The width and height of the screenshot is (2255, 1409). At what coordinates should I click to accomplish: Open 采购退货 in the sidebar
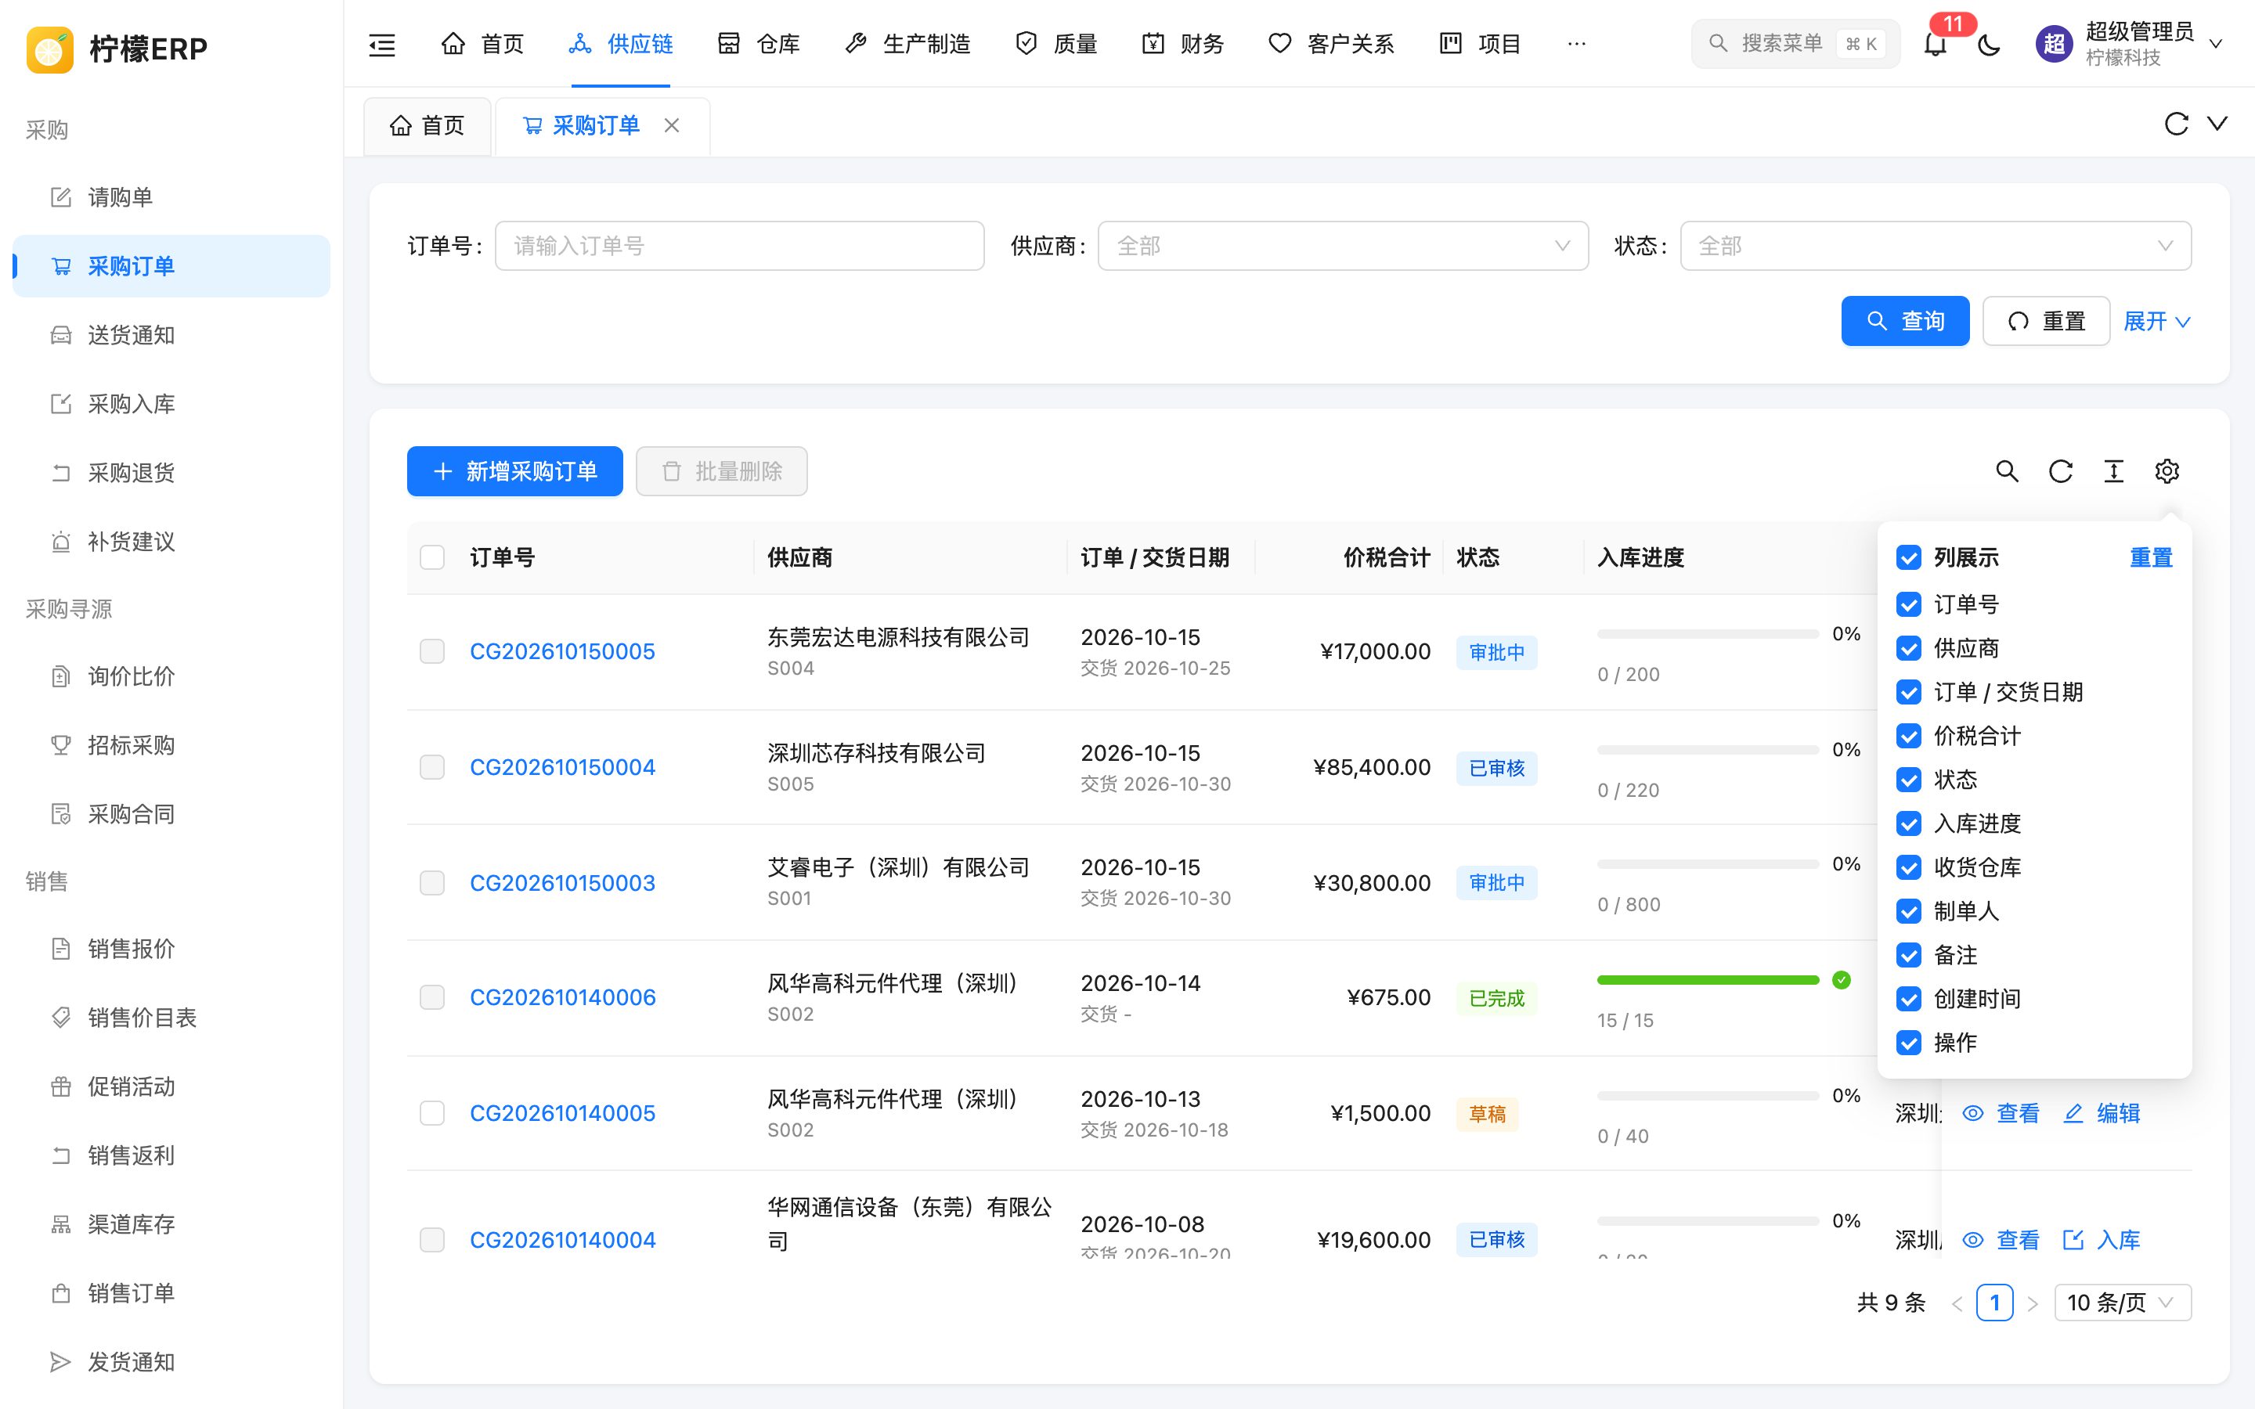[171, 474]
